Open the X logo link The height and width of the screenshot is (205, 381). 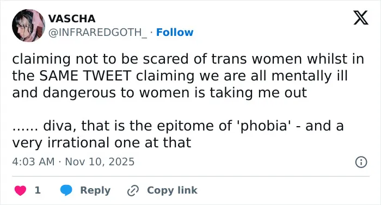pyautogui.click(x=361, y=18)
